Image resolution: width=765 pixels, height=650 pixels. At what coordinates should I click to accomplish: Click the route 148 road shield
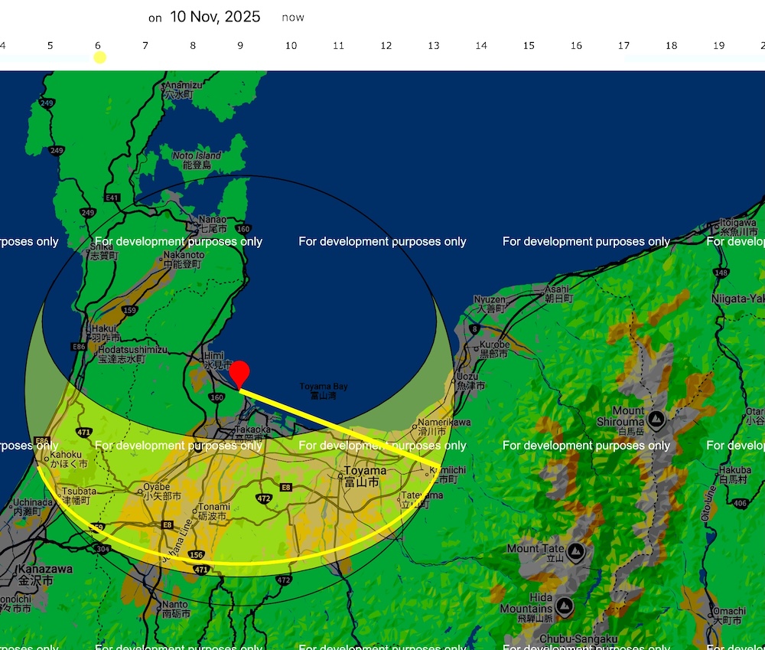[720, 273]
